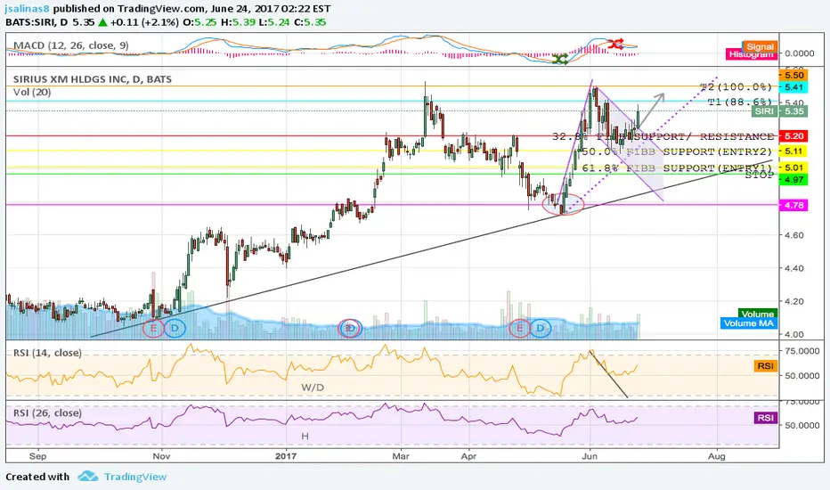Click the 50.0000 value in RSI 14 pane
This screenshot has height=490, width=830.
(x=802, y=376)
